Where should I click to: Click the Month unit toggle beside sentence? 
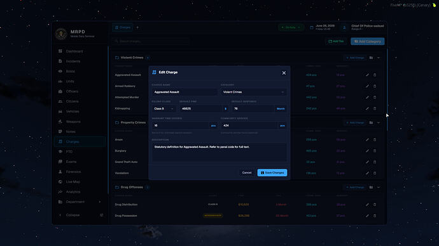(281, 109)
